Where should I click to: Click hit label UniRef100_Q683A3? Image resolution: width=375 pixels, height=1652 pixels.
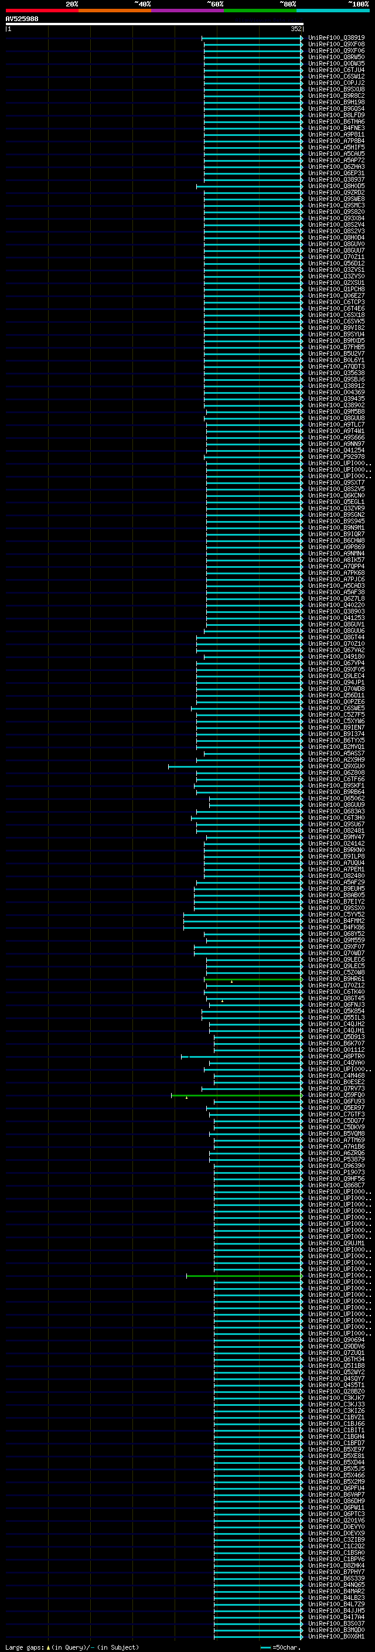[336, 811]
